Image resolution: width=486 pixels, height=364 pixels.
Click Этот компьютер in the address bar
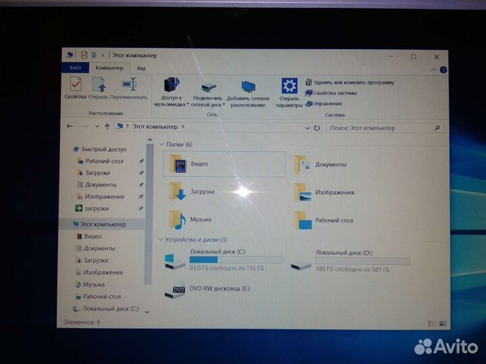[155, 127]
